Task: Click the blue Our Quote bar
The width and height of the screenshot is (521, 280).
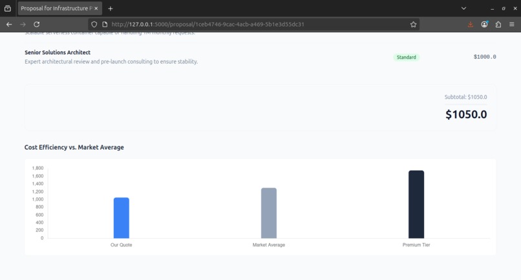Action: tap(122, 218)
